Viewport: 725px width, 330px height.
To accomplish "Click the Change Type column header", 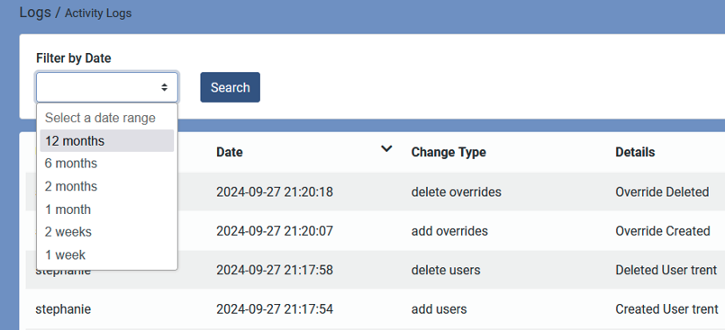I will click(x=449, y=152).
